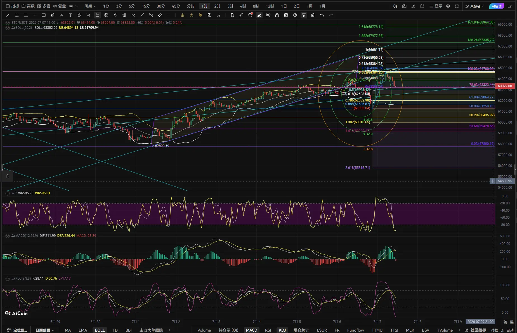Open the 日期范围 date range dropdown
The image size is (517, 333).
45,330
